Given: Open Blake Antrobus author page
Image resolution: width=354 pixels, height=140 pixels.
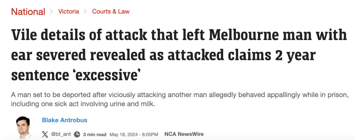Looking at the screenshot, I should pos(65,120).
